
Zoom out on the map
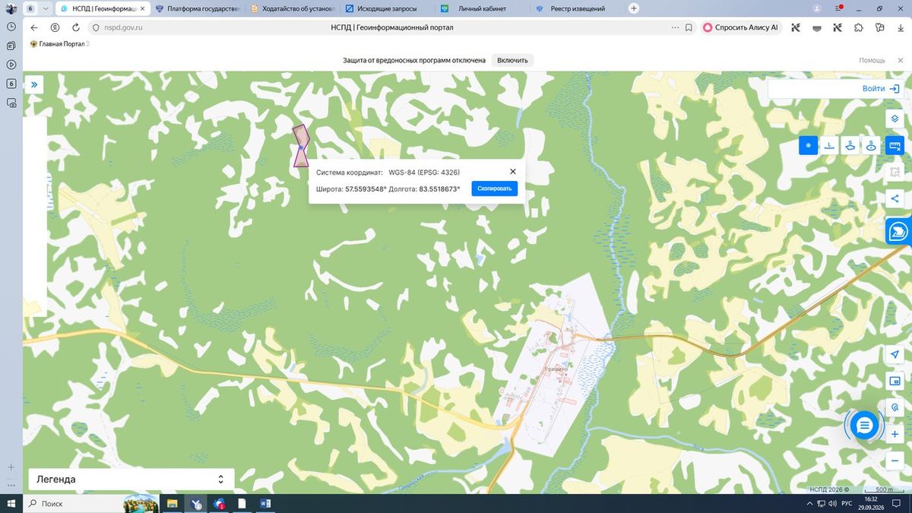tap(895, 461)
